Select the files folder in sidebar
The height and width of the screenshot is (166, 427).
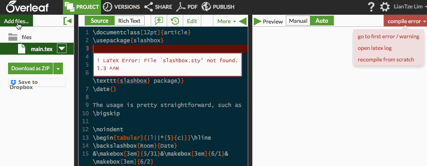26,37
